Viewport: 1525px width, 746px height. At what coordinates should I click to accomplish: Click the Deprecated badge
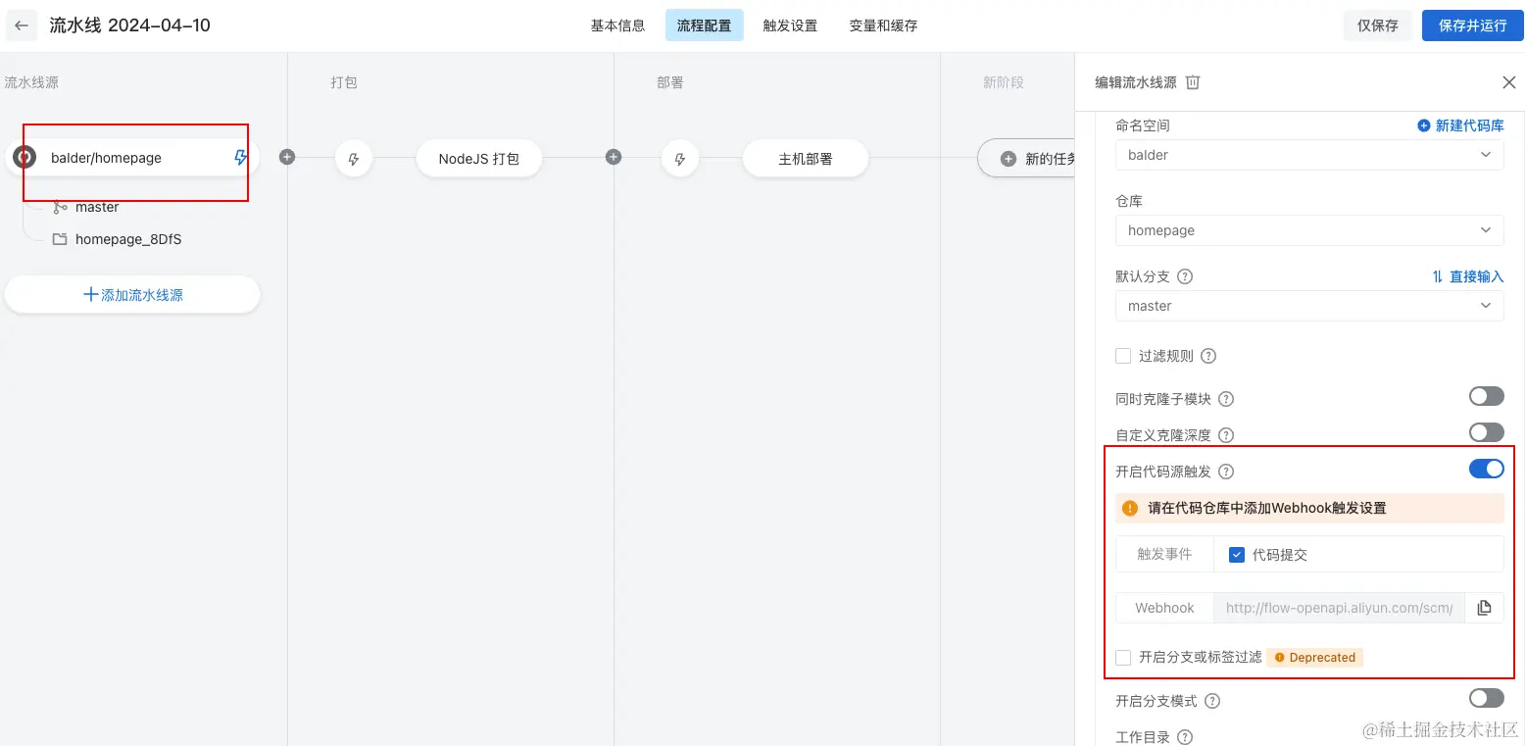pos(1314,658)
